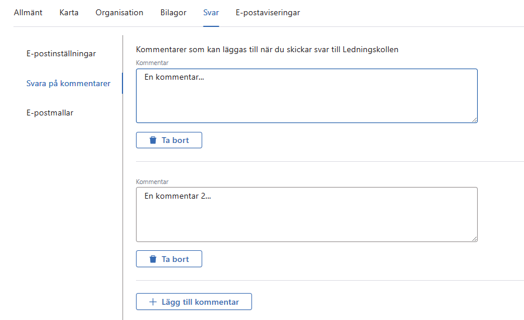Click the plus icon beside 'Lägg till kommentar'
The image size is (524, 320).
[153, 302]
